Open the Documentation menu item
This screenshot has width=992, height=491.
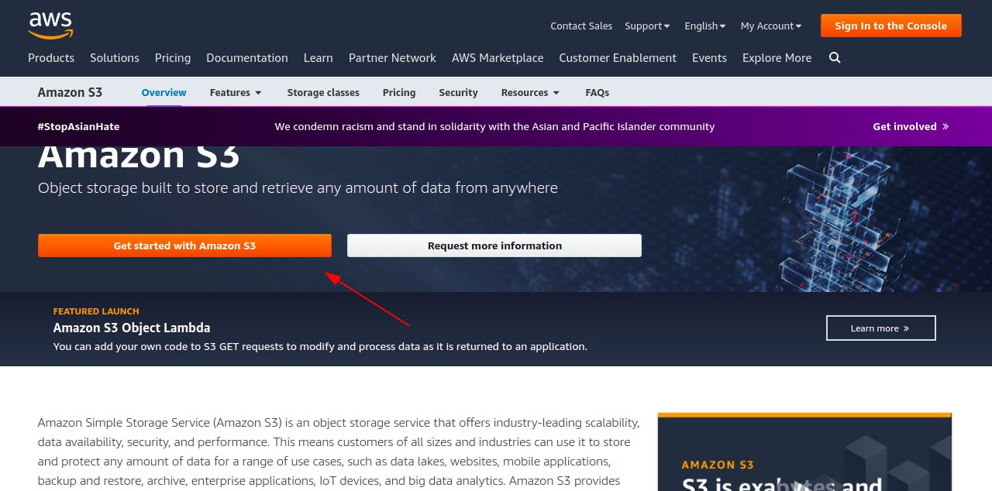click(246, 57)
